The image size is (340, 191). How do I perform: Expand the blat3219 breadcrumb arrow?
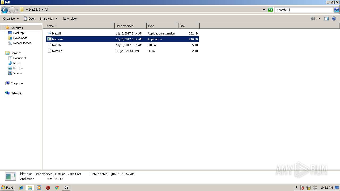tap(42, 10)
